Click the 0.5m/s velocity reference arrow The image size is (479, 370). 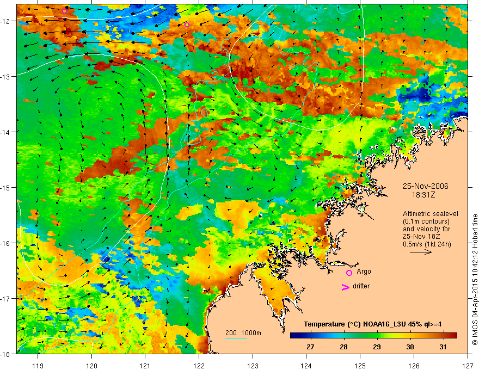421,252
